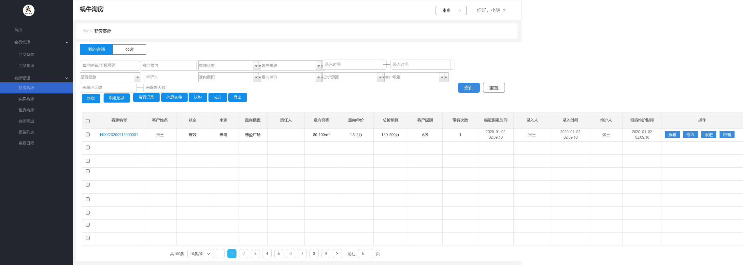Focus the 意向楼盘 input field
This screenshot has width=743, height=265.
point(168,65)
